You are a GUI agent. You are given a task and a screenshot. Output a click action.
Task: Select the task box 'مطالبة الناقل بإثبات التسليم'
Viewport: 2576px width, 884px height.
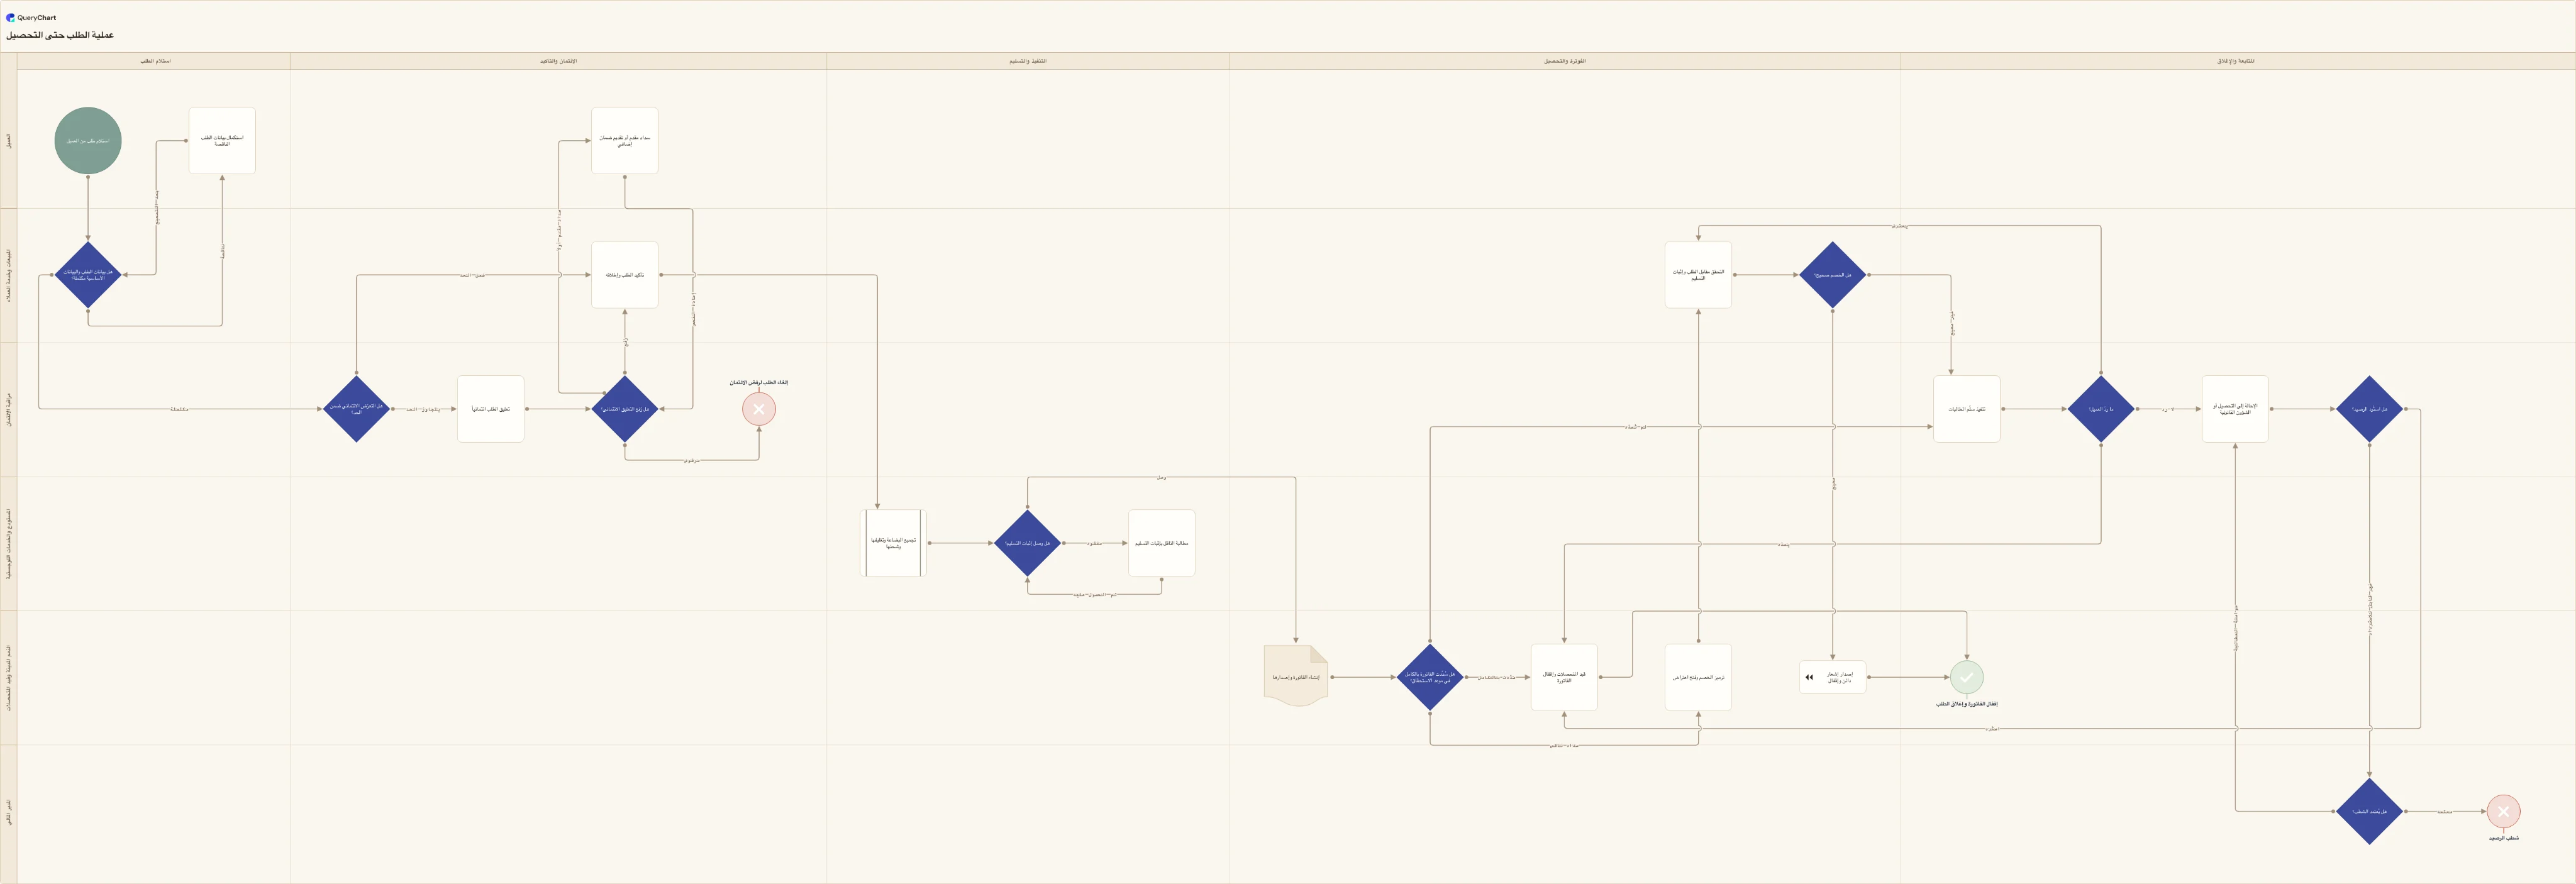coord(1162,543)
